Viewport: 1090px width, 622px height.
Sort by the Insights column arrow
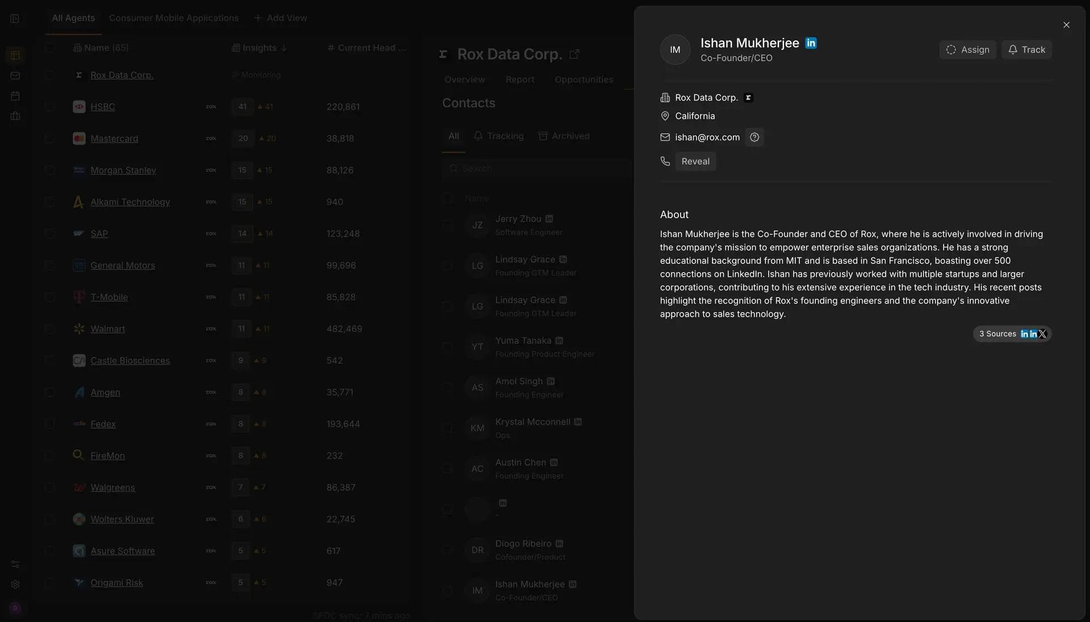click(283, 48)
